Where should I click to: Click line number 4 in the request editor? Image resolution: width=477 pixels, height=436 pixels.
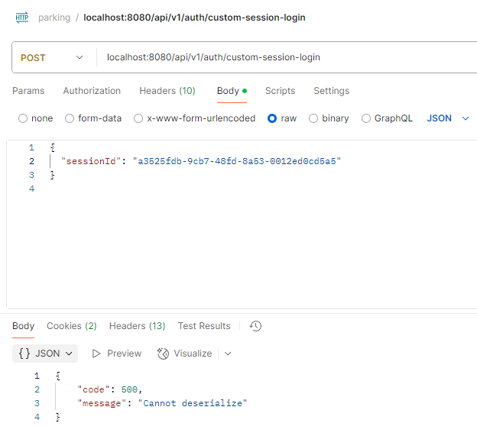tap(31, 189)
